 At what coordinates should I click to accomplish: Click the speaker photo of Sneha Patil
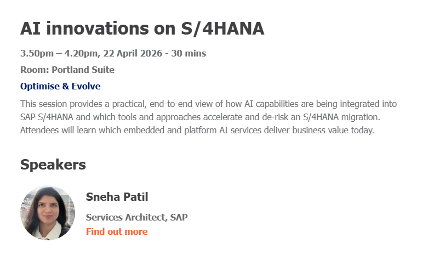48,213
